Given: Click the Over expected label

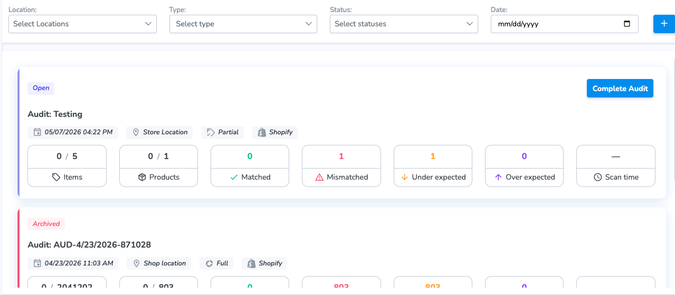Looking at the screenshot, I should point(530,178).
